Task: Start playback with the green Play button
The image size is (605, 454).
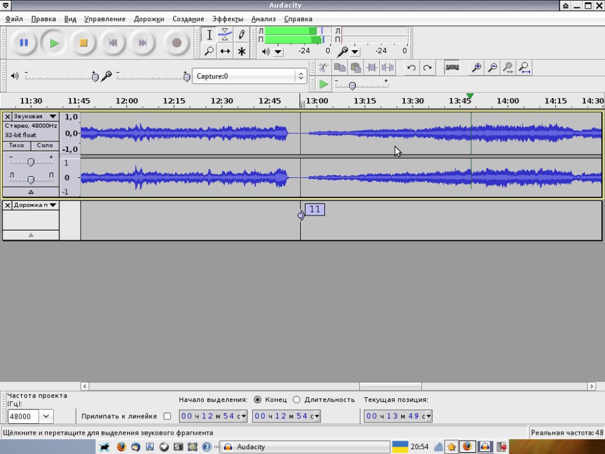Action: tap(54, 43)
